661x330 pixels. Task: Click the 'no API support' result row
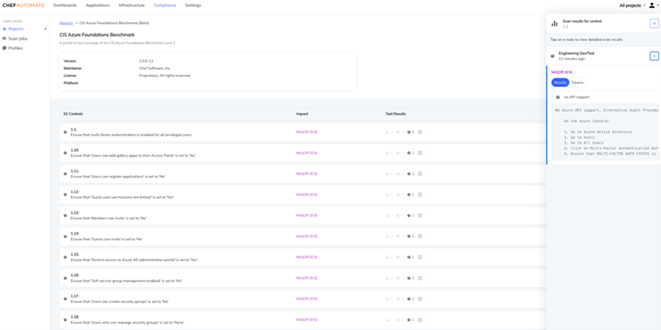tap(605, 97)
